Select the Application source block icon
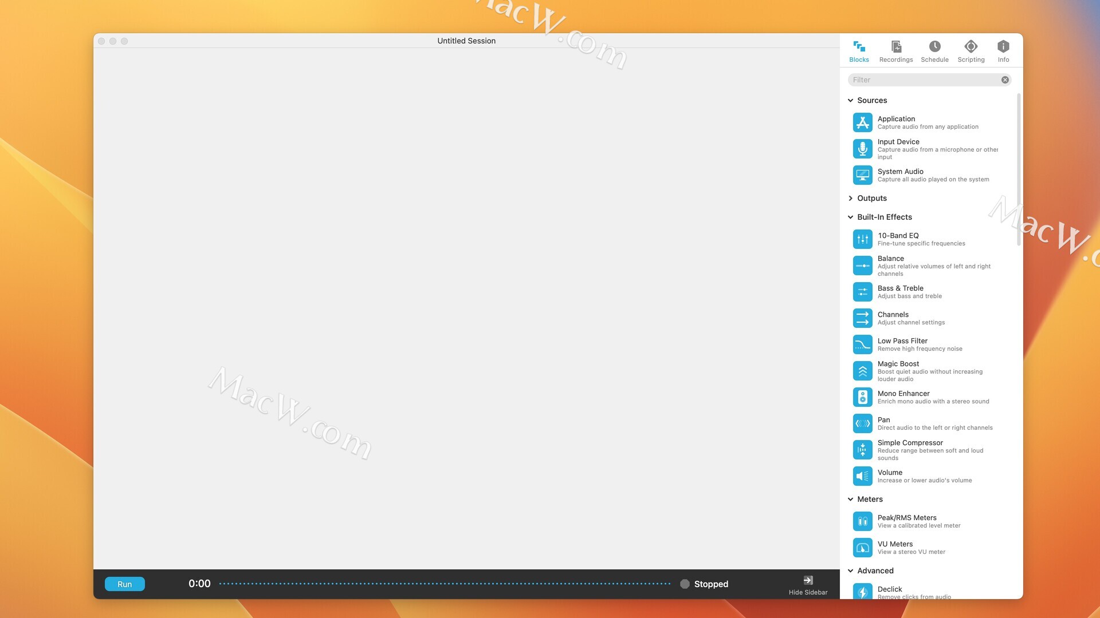 point(862,122)
